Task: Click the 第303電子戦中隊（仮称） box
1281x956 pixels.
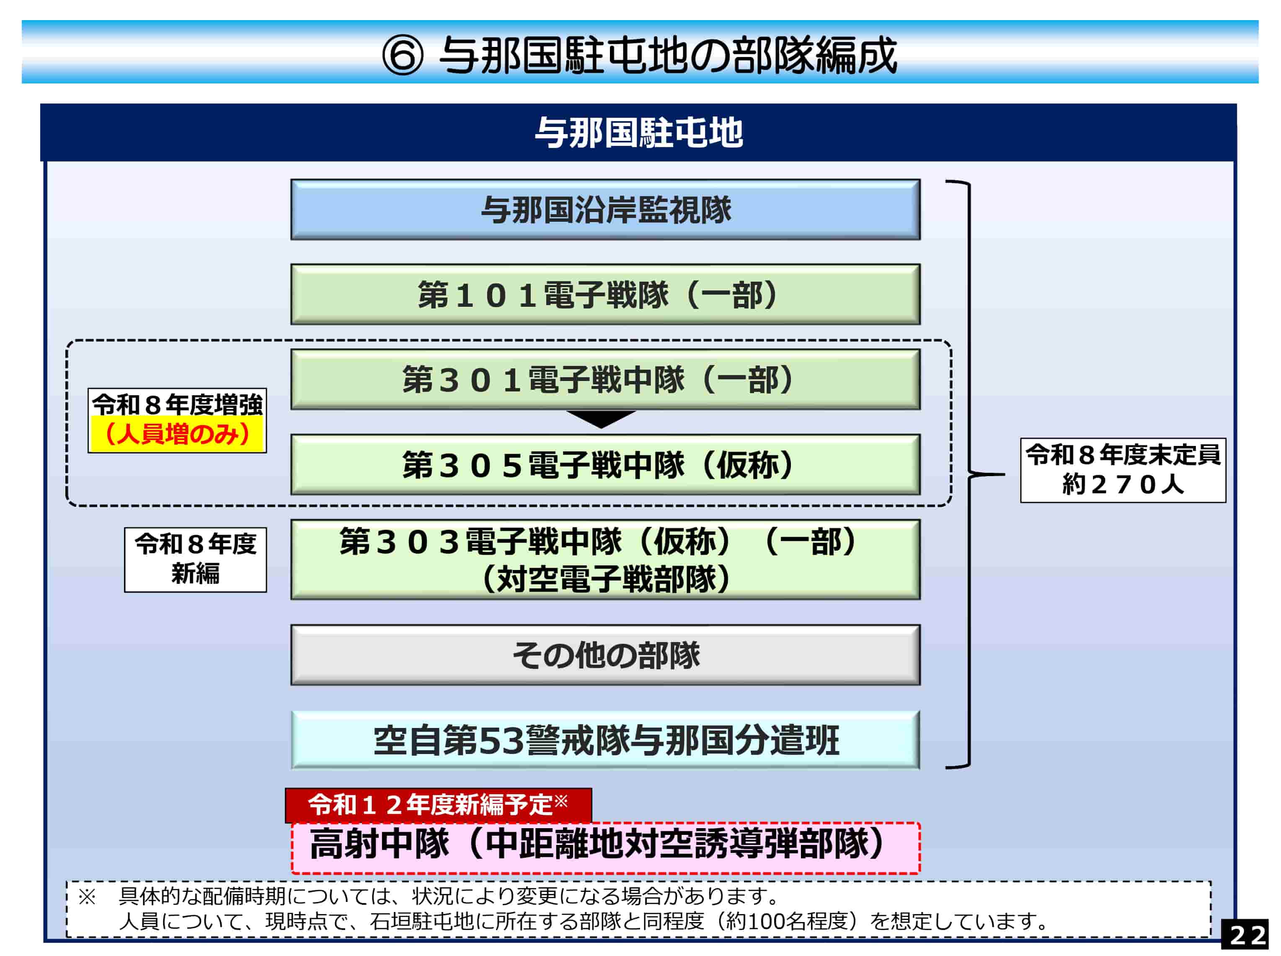Action: (x=605, y=560)
